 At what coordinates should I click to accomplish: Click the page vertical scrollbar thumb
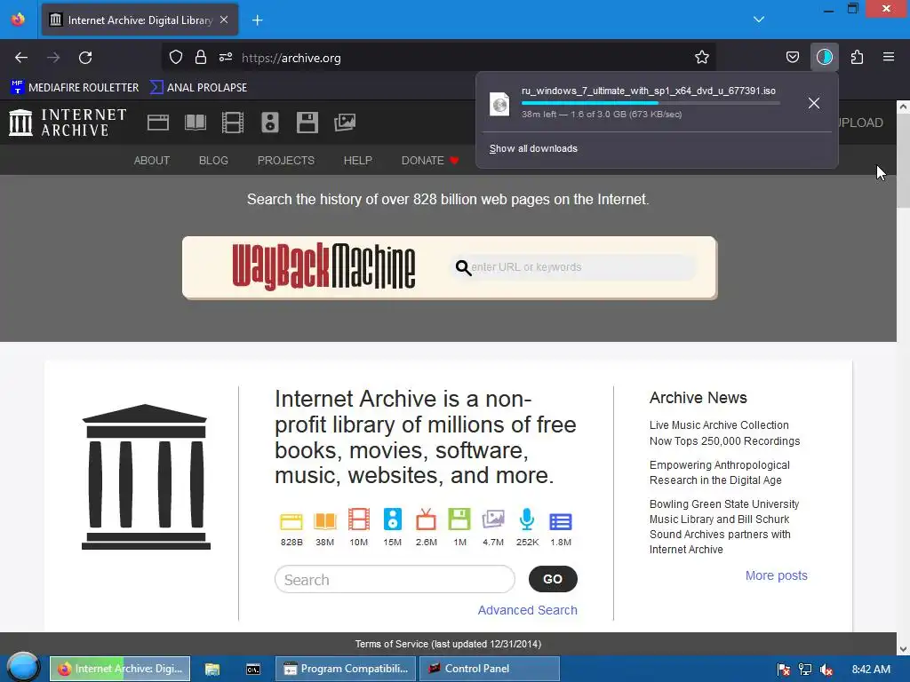903,160
